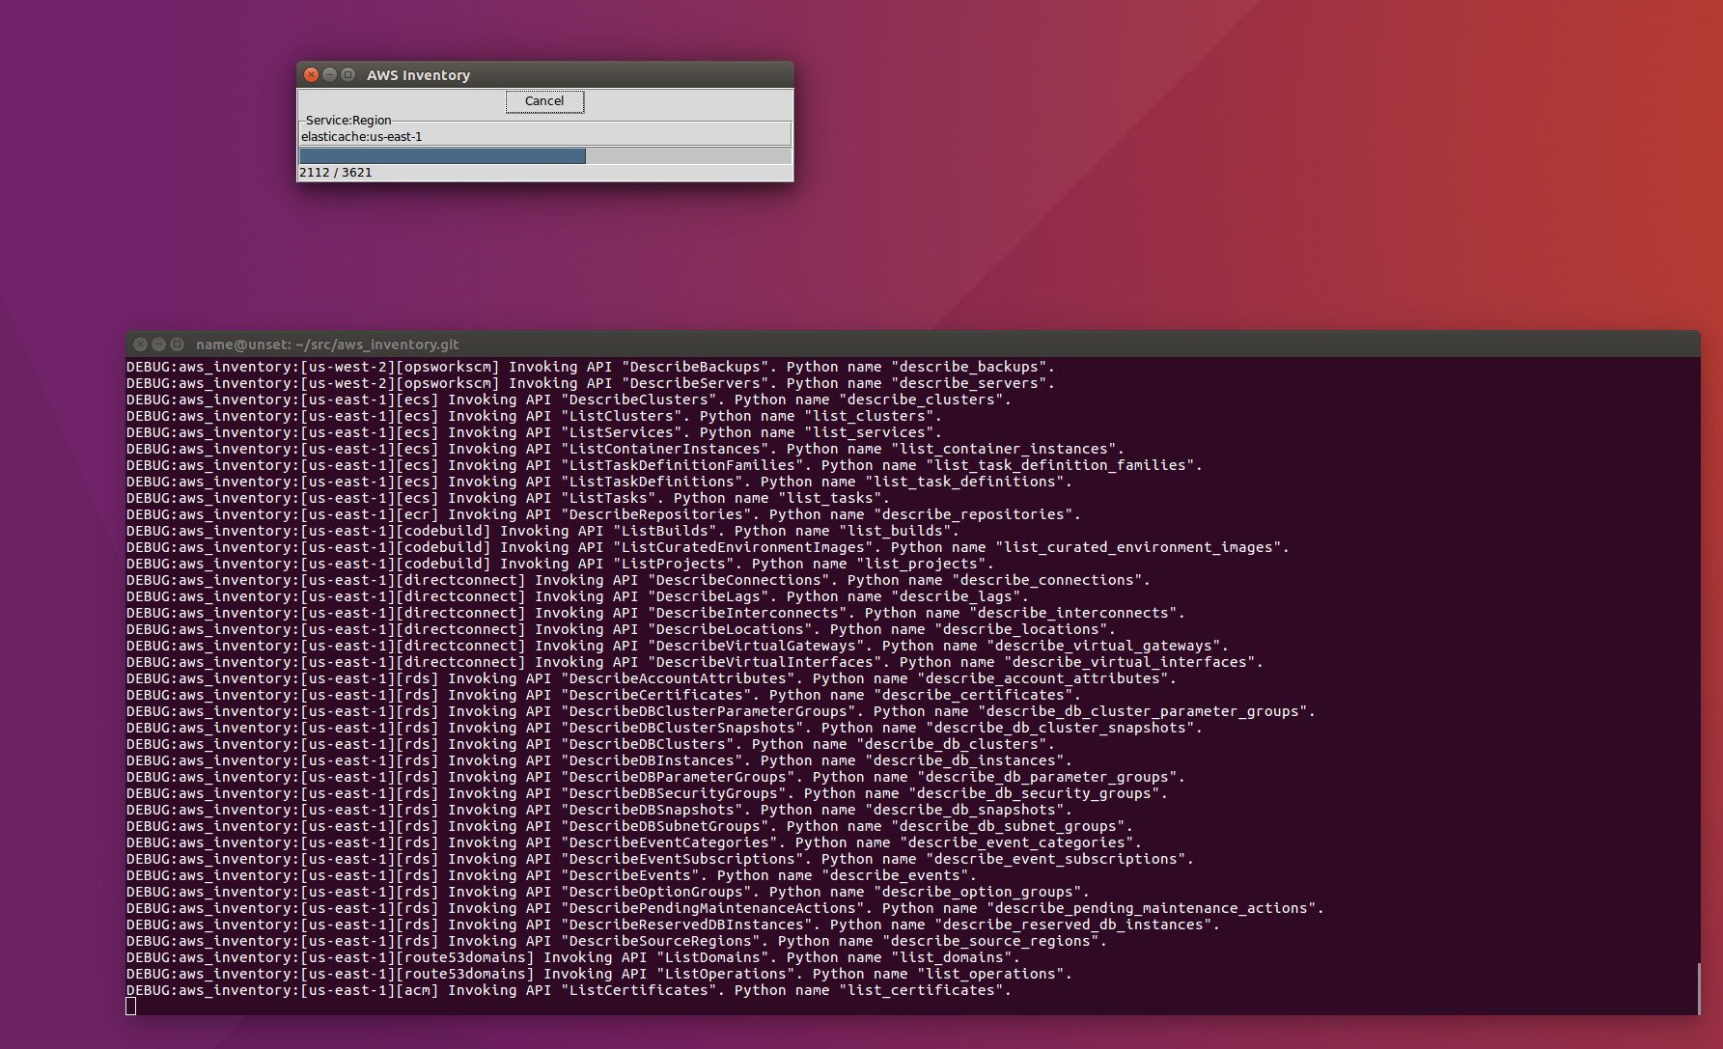Click the terminal title name@unset
The image size is (1723, 1049).
click(327, 345)
